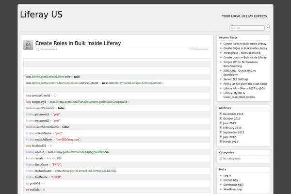Viewport: 291px width, 194px height.
Task: Open recent post Throughput - Rules of Thumb
Action: [242, 53]
